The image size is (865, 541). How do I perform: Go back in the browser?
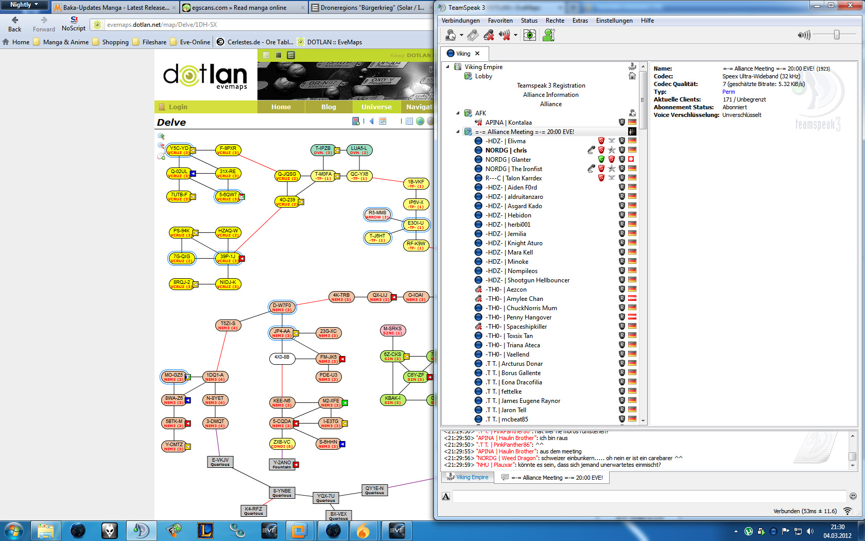click(x=15, y=24)
